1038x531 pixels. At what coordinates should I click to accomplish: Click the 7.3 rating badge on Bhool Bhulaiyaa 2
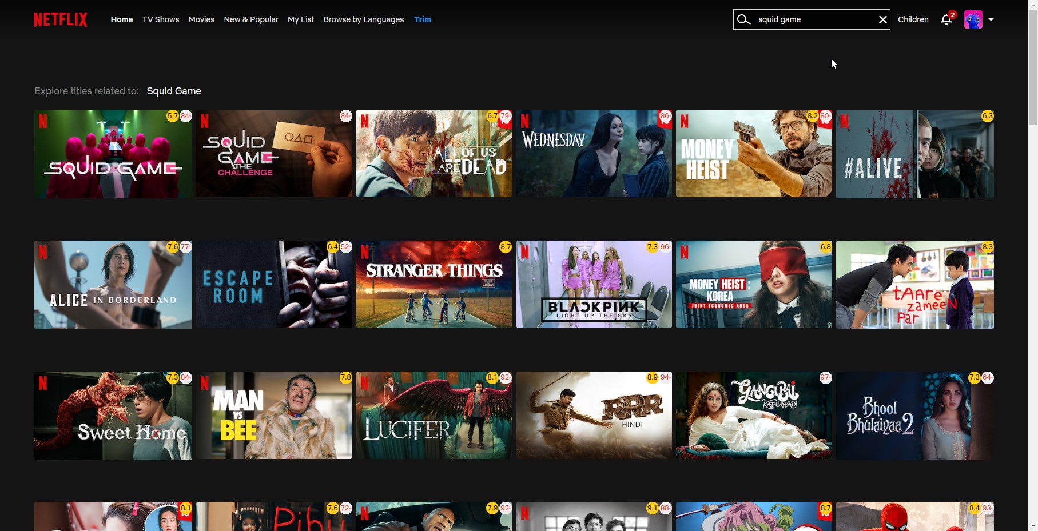(974, 378)
